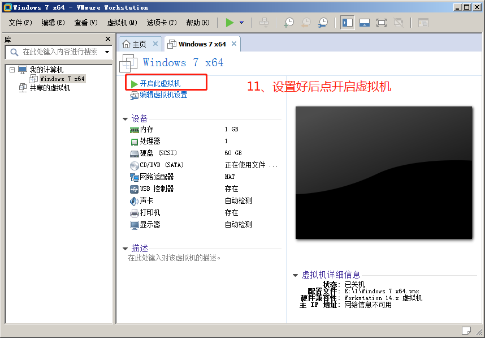Image resolution: width=485 pixels, height=338 pixels.
Task: Open the 文件(F) menu
Action: coord(20,23)
